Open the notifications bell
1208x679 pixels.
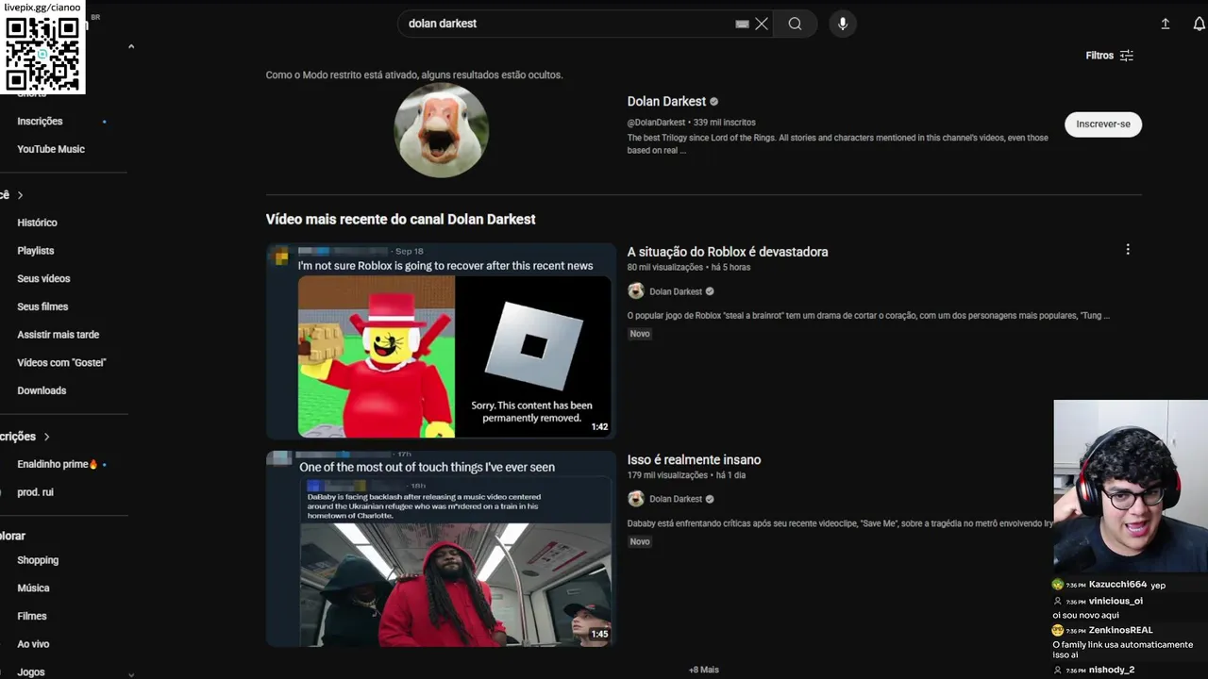1199,24
